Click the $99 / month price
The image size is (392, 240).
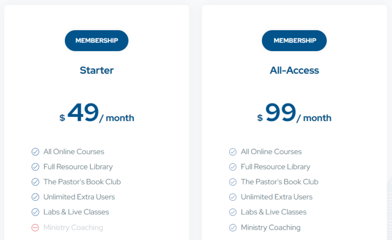tap(294, 114)
